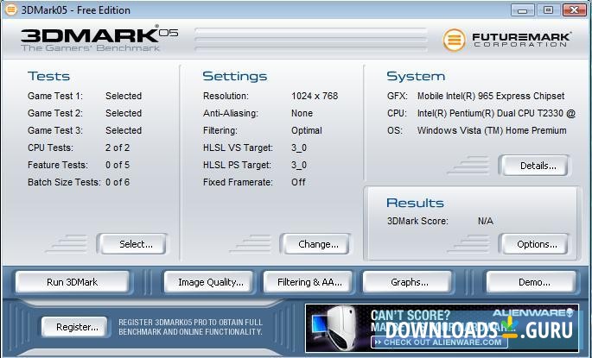Viewport: 592px width, 358px height.
Task: Minimize the 3DMark05 window
Action: [x=523, y=9]
